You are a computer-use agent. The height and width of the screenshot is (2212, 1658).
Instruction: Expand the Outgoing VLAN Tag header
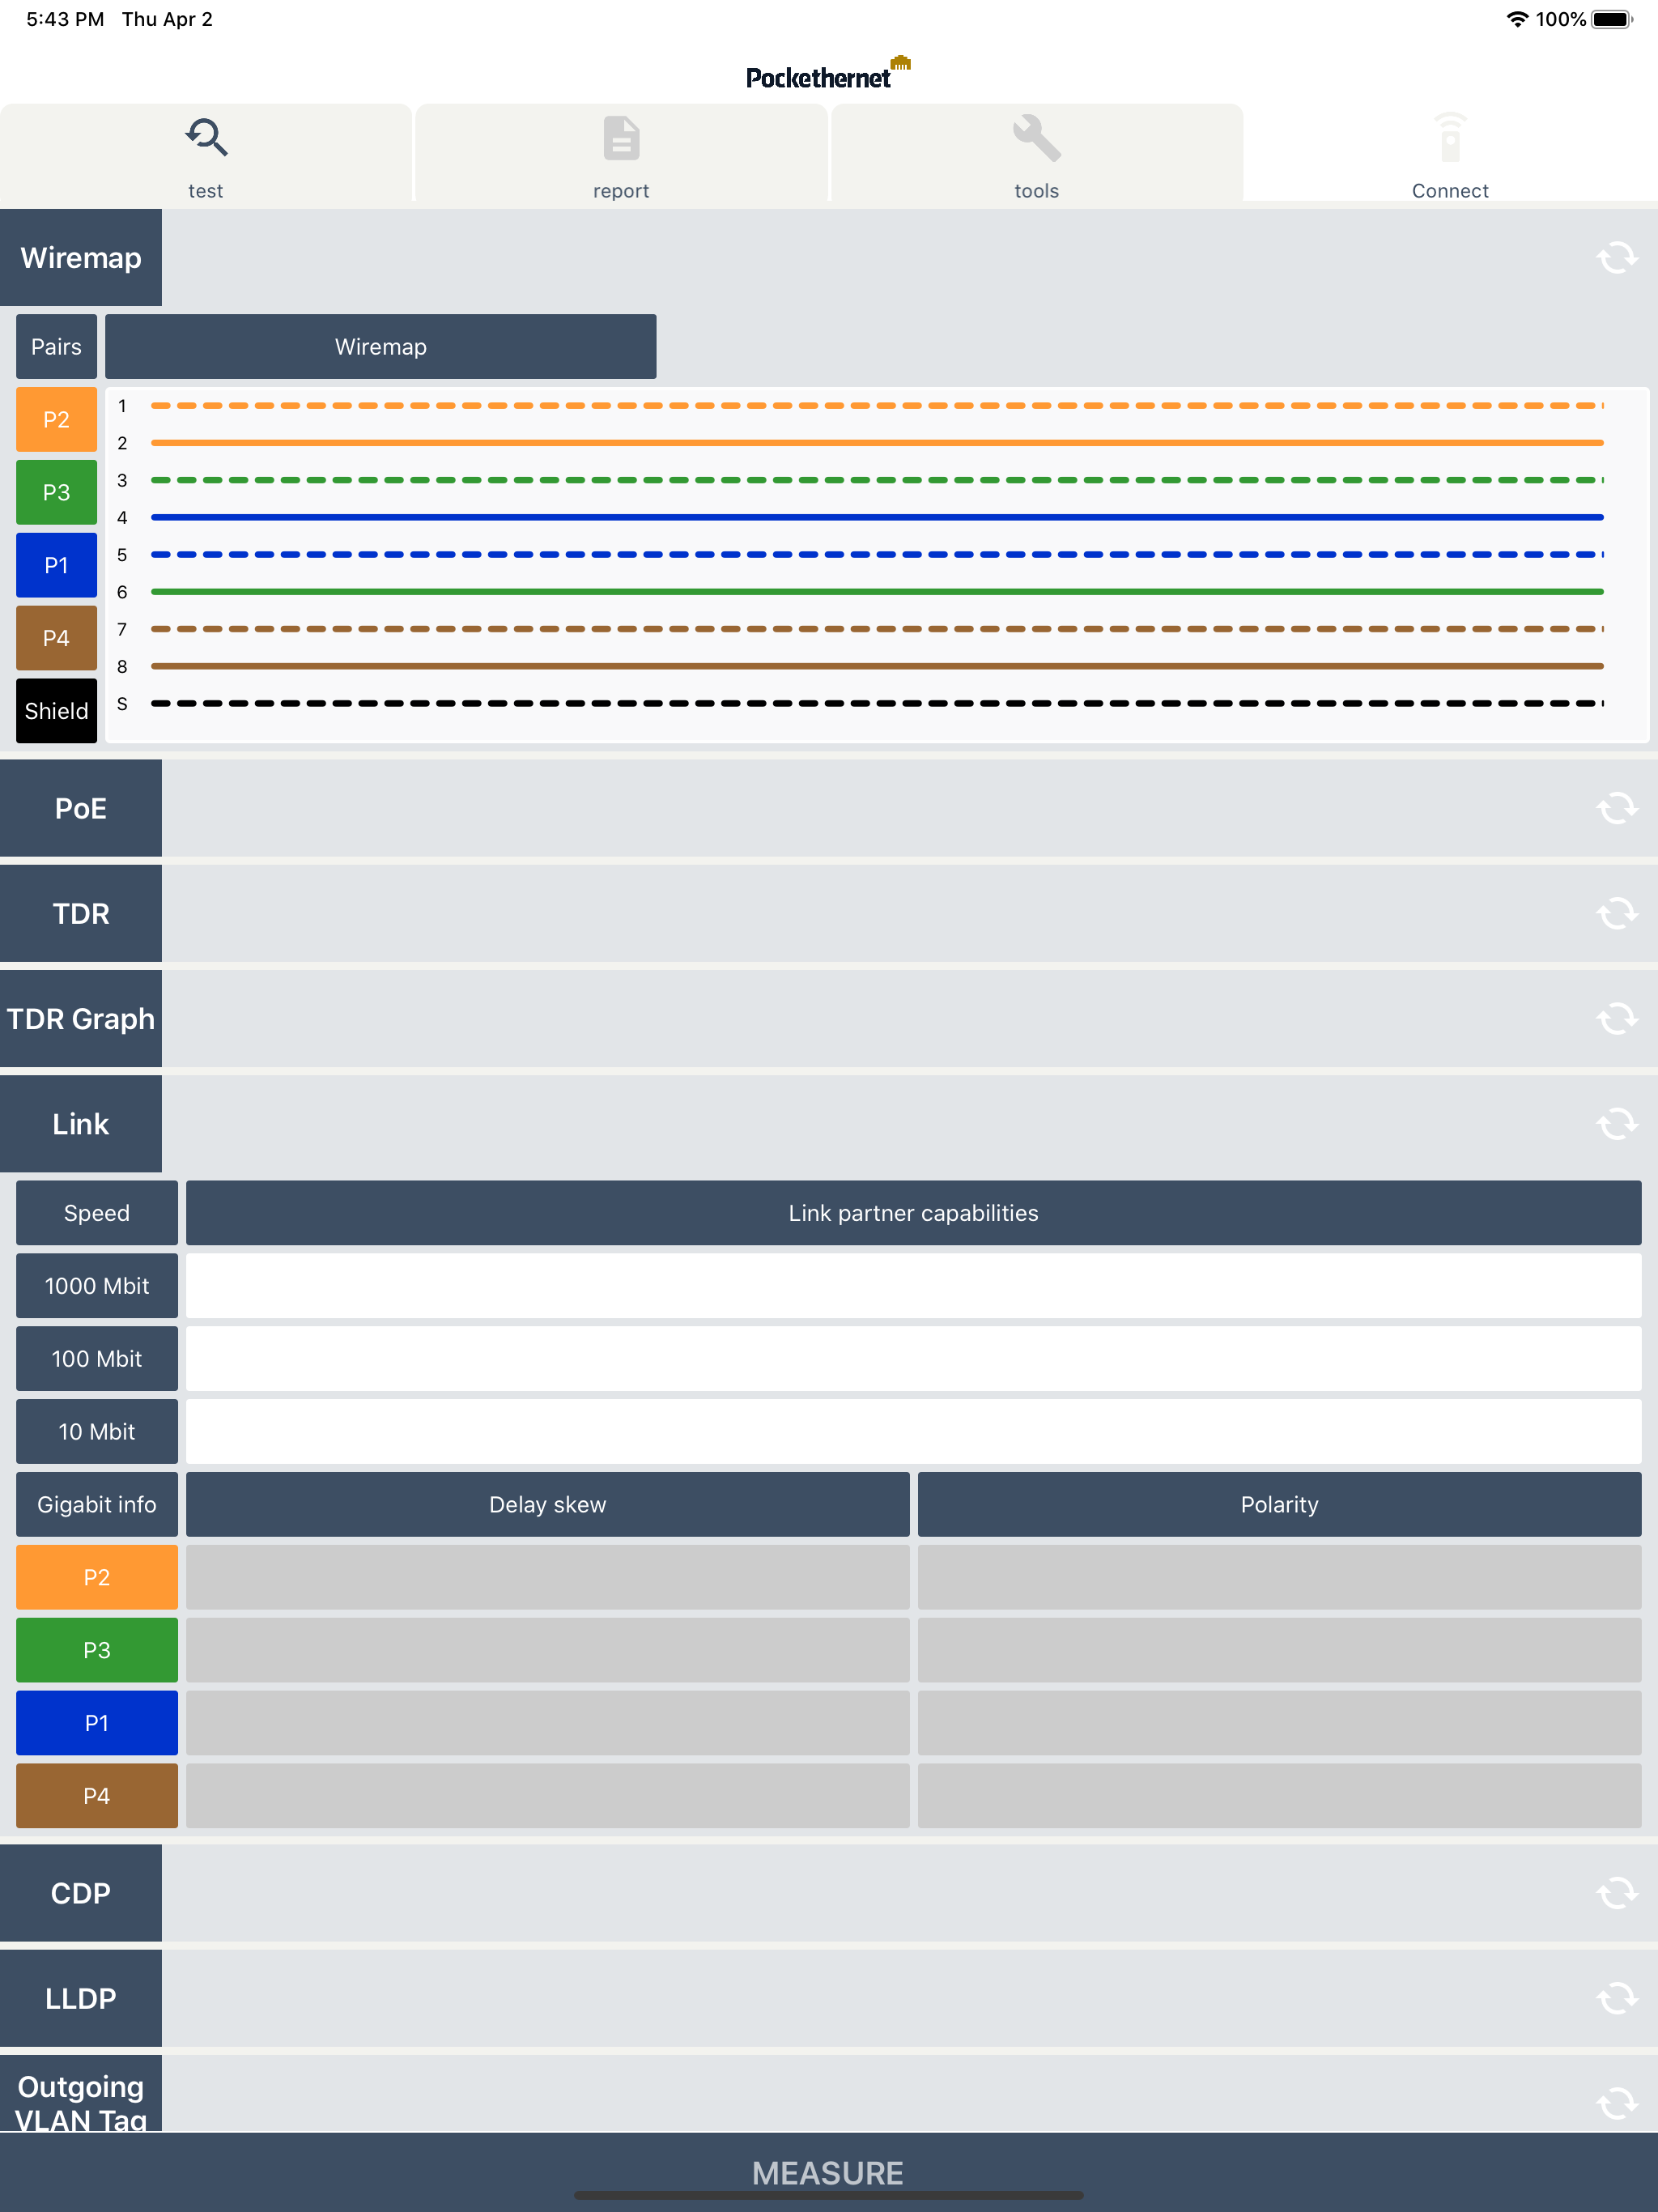pos(81,2094)
